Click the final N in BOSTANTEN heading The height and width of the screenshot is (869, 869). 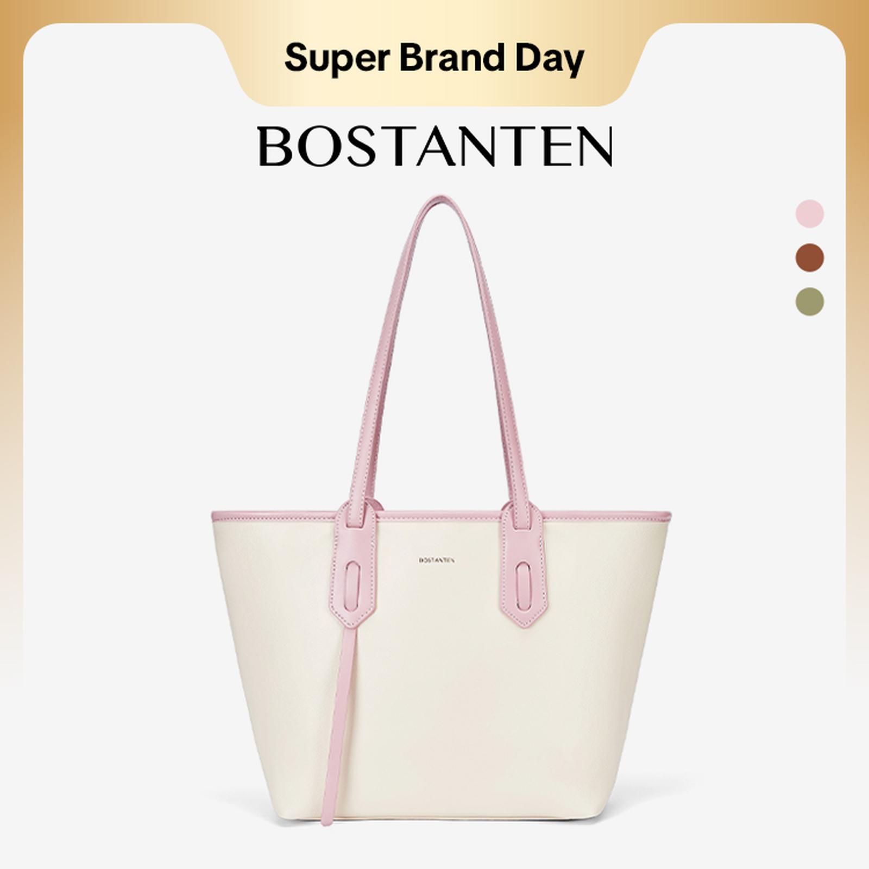[x=594, y=146]
